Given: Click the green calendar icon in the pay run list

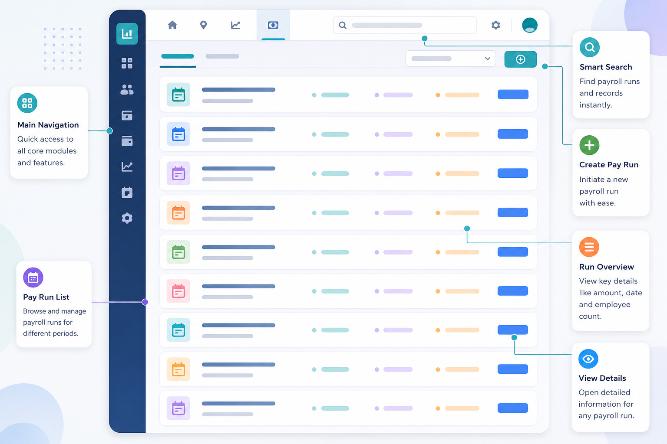Looking at the screenshot, I should (x=178, y=252).
